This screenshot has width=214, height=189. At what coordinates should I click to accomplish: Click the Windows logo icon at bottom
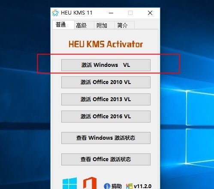(x=69, y=183)
